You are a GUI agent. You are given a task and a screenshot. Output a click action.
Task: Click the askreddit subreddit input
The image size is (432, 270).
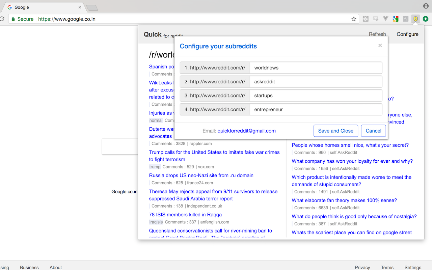[x=316, y=82]
